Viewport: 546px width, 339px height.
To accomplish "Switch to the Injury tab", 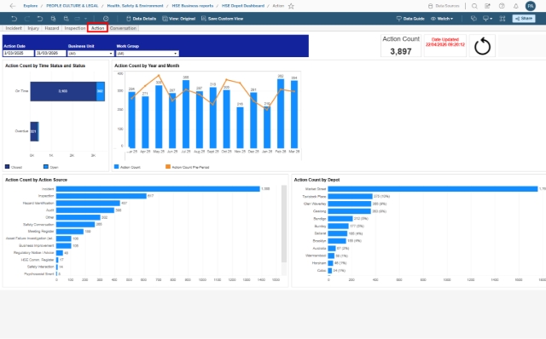I will point(33,28).
